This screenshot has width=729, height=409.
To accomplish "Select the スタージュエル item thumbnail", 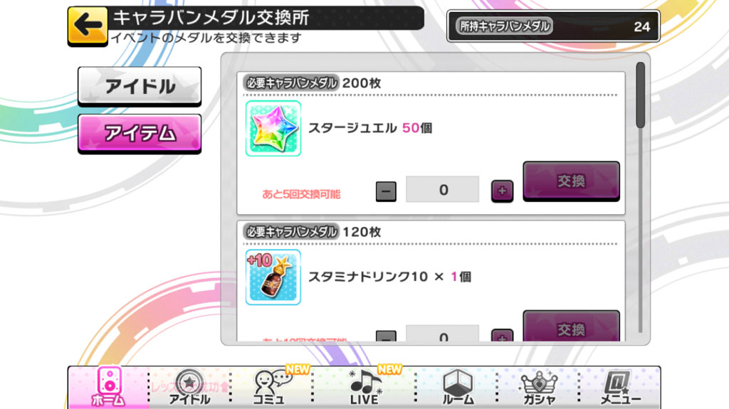I will (273, 128).
